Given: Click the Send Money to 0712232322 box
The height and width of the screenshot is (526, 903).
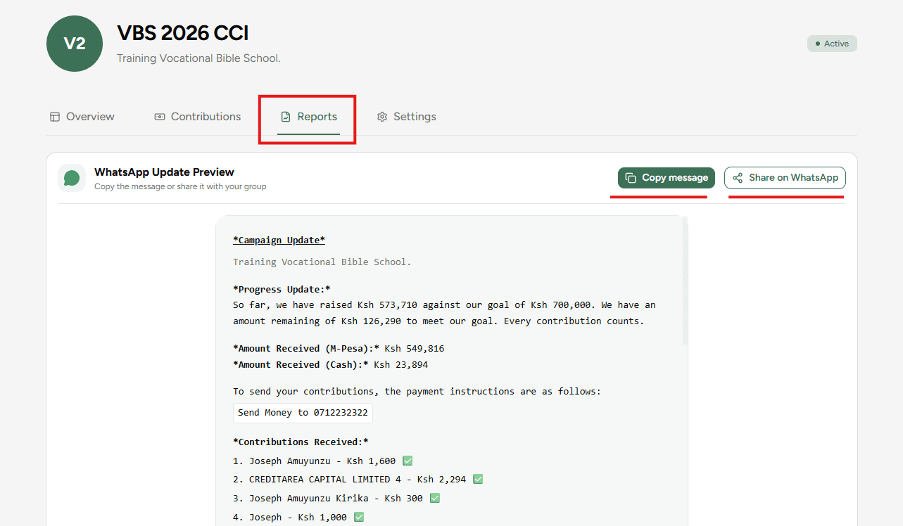Looking at the screenshot, I should coord(303,413).
